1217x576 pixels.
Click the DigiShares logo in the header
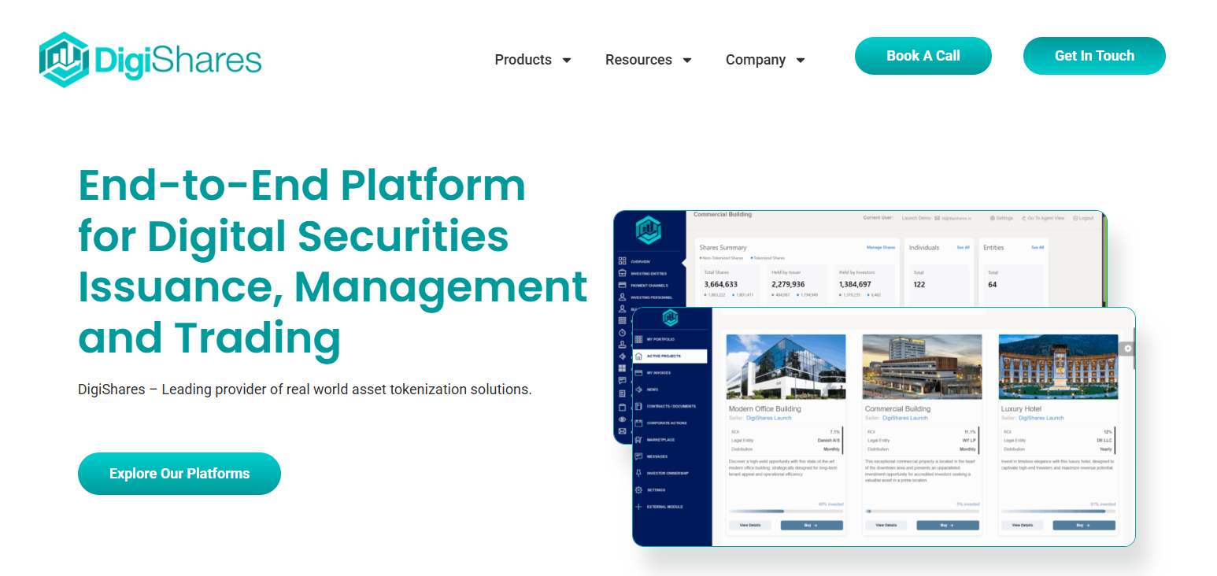tap(150, 60)
